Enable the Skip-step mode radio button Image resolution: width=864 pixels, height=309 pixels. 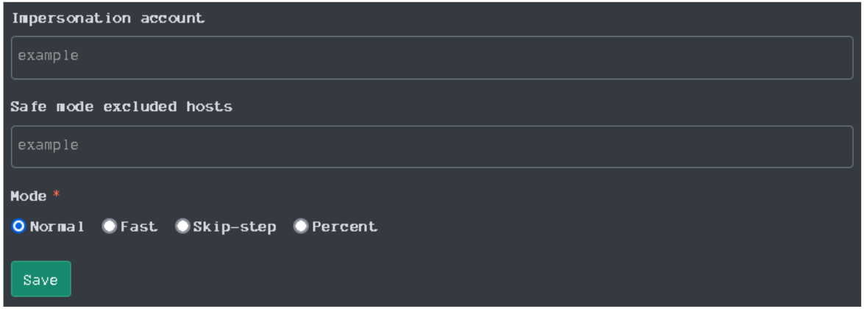(x=183, y=227)
